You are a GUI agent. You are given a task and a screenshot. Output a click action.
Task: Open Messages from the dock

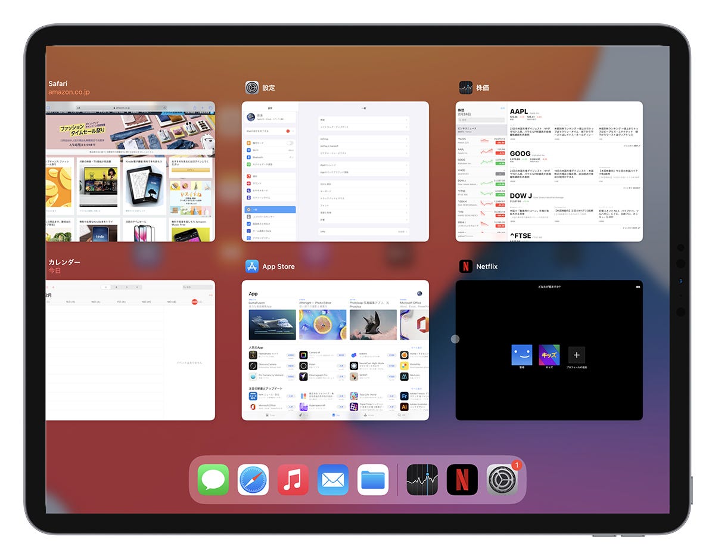(213, 480)
